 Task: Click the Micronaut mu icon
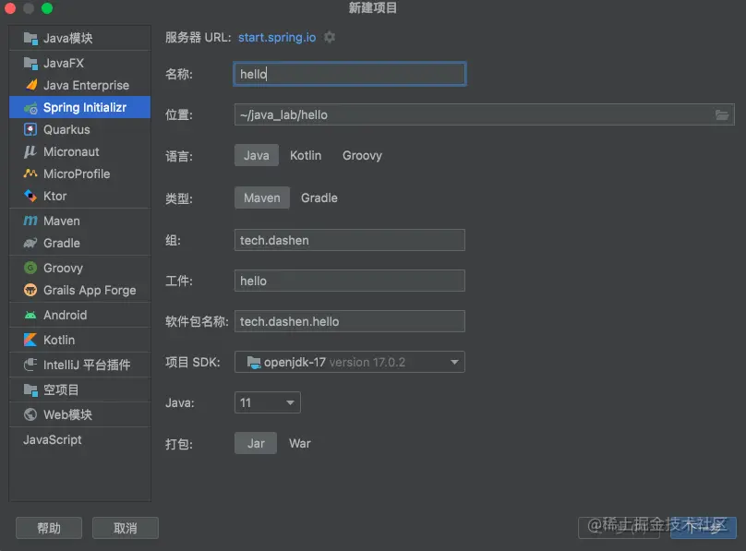tap(30, 151)
